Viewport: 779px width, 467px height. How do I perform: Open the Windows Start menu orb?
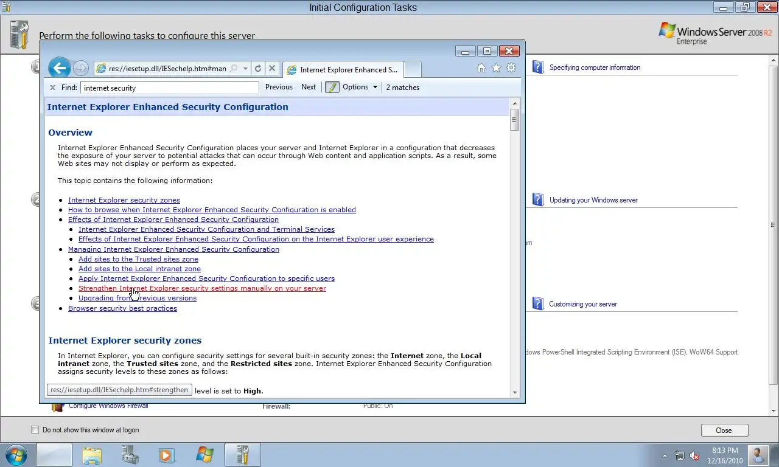coord(16,454)
